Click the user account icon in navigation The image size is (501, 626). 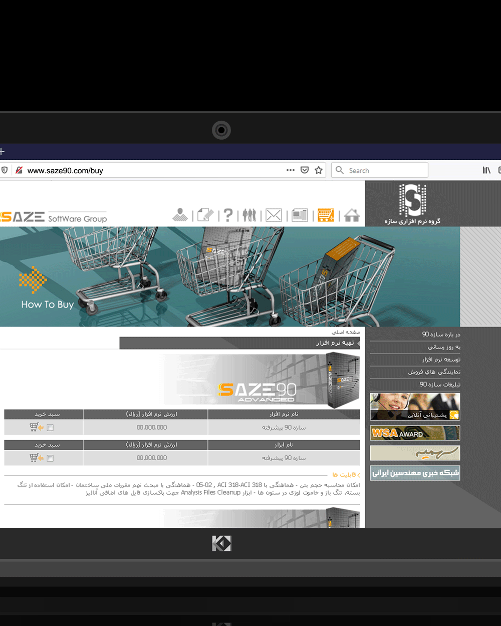[180, 215]
